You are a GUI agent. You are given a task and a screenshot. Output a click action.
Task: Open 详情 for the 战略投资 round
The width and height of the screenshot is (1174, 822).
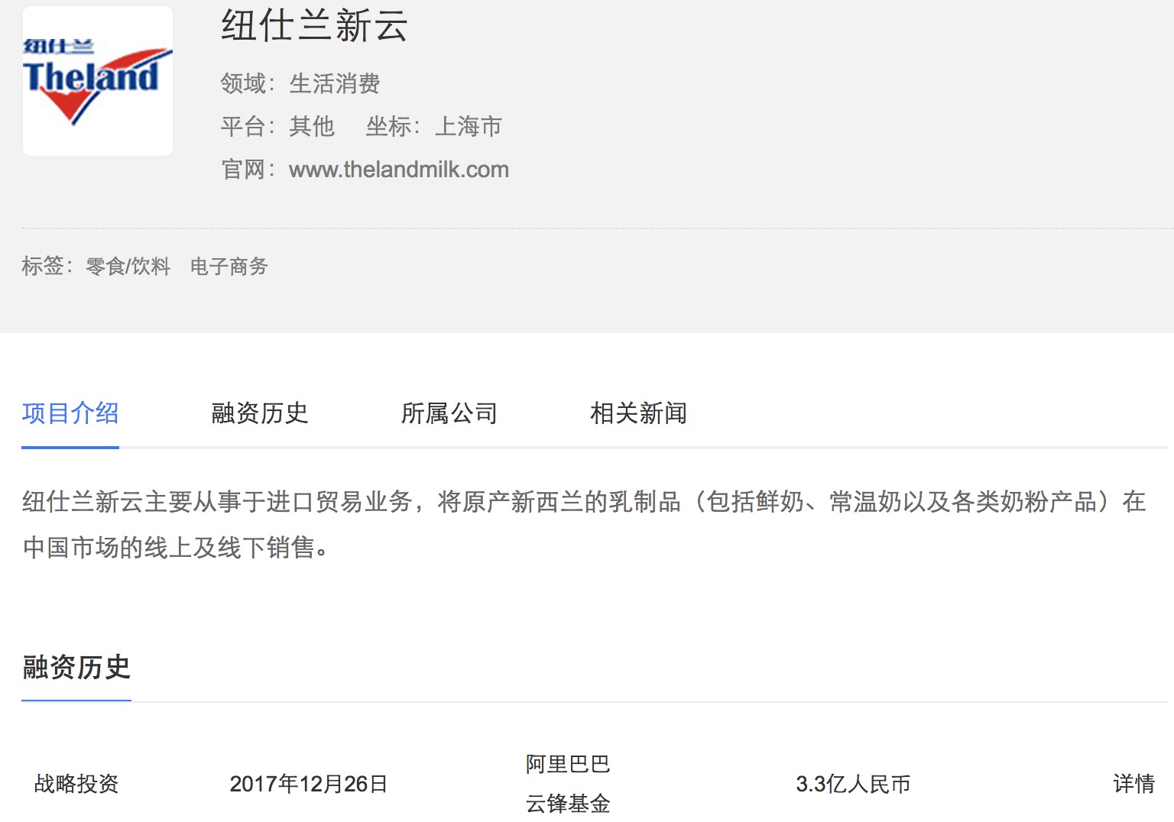(x=1134, y=784)
